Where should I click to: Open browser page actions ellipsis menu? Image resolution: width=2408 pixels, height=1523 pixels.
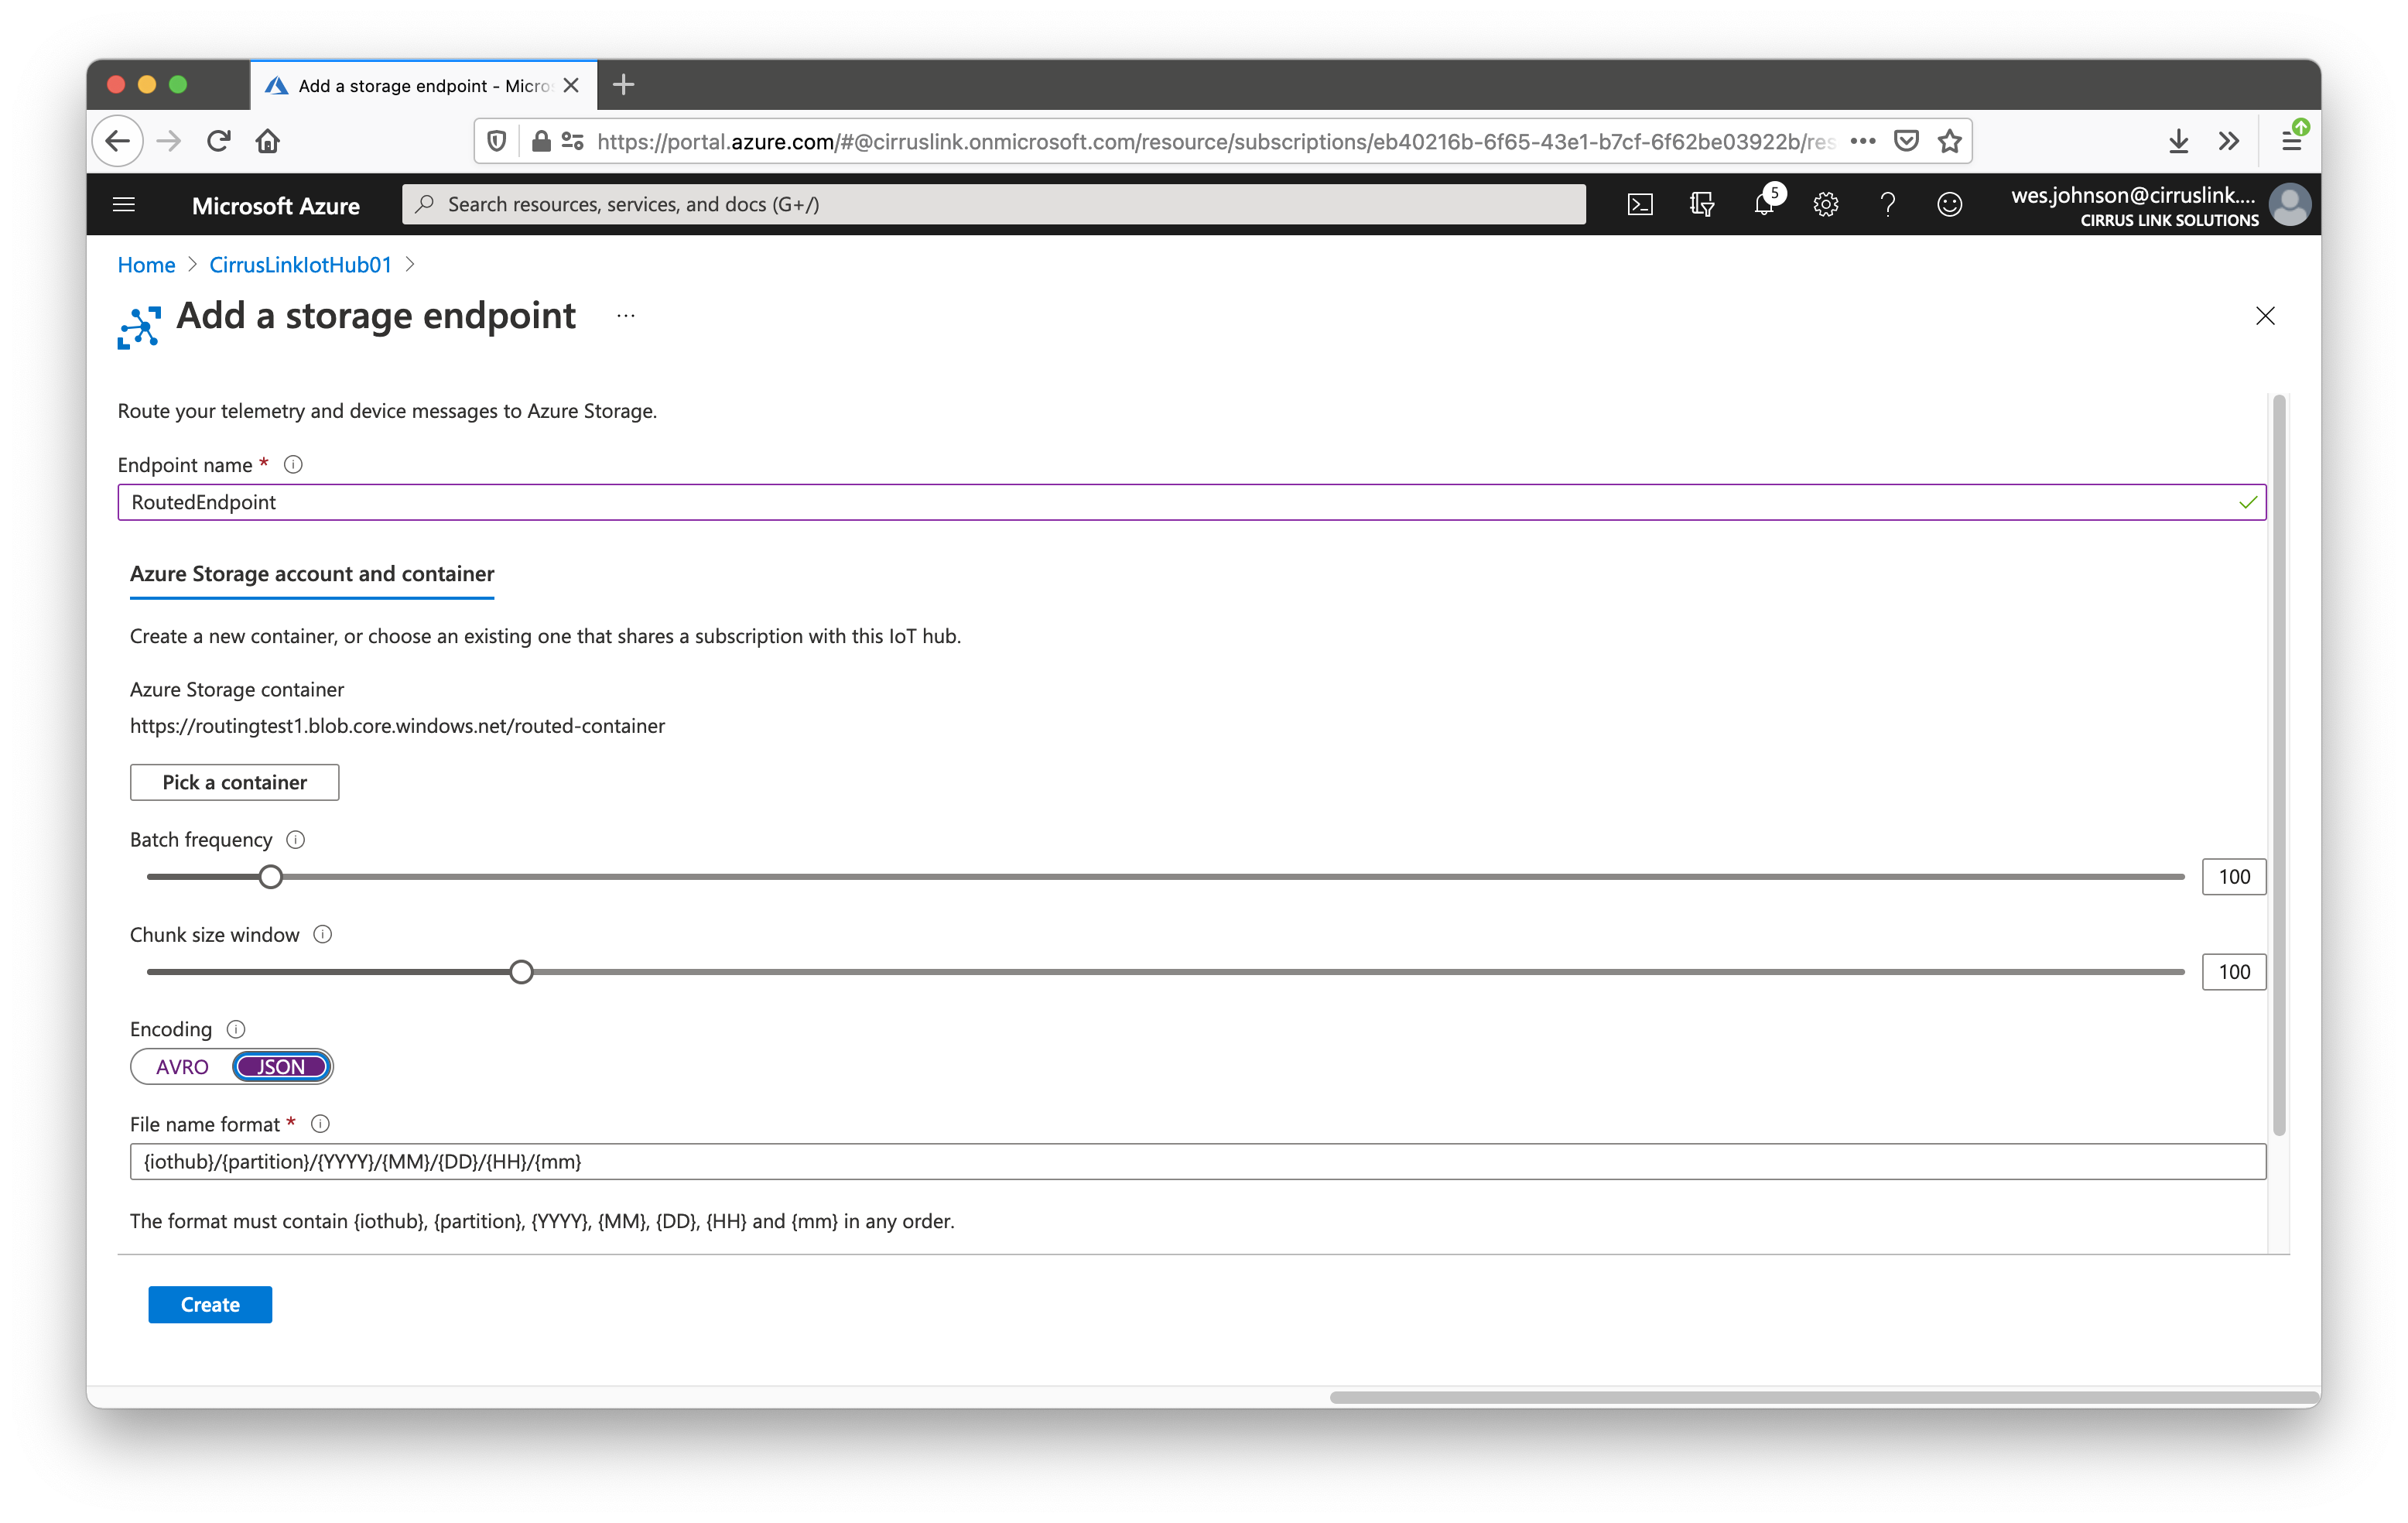click(x=1862, y=141)
